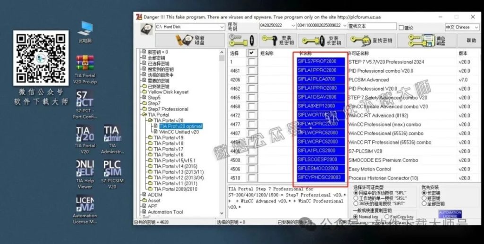Launch S7-PLCSIM V20 desktop shortcut
484x244 pixels.
[112, 174]
